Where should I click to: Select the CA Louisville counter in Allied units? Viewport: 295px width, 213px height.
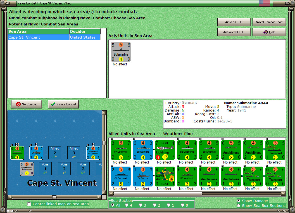(121, 150)
